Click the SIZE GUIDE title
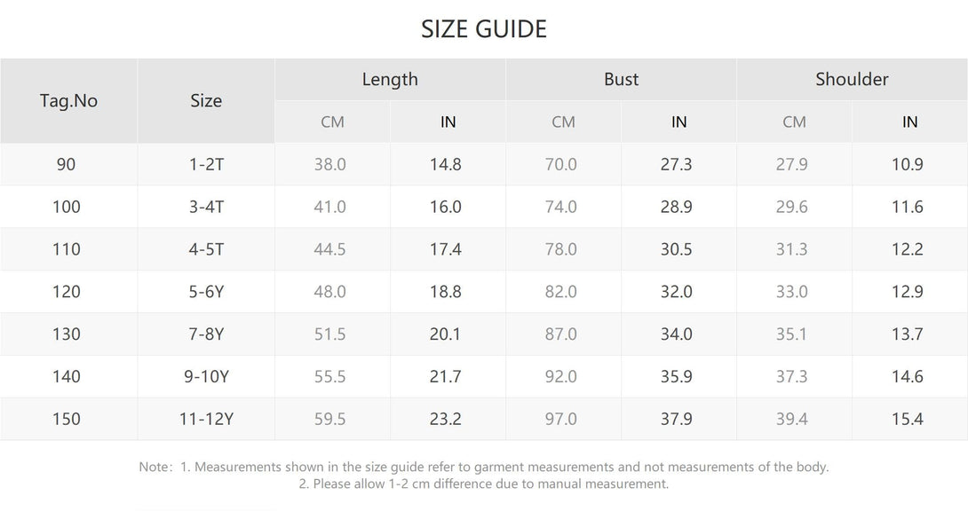This screenshot has height=511, width=968. coord(484,29)
